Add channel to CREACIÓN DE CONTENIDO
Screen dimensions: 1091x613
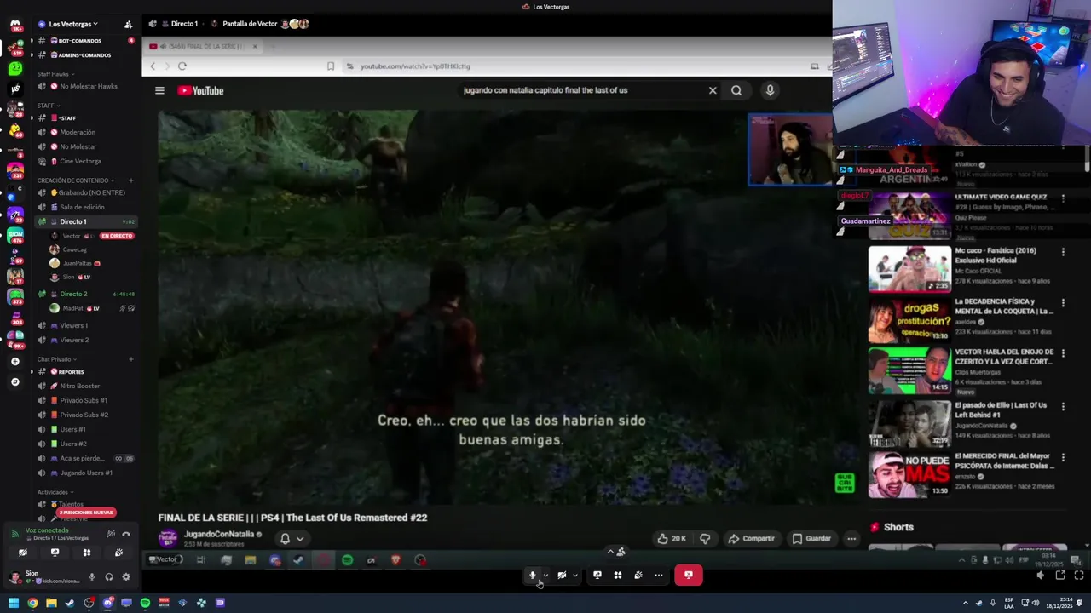(130, 180)
